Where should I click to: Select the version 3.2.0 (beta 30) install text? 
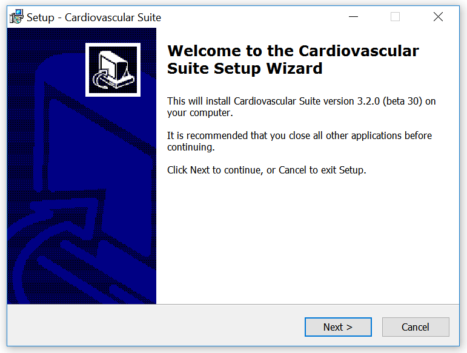301,101
